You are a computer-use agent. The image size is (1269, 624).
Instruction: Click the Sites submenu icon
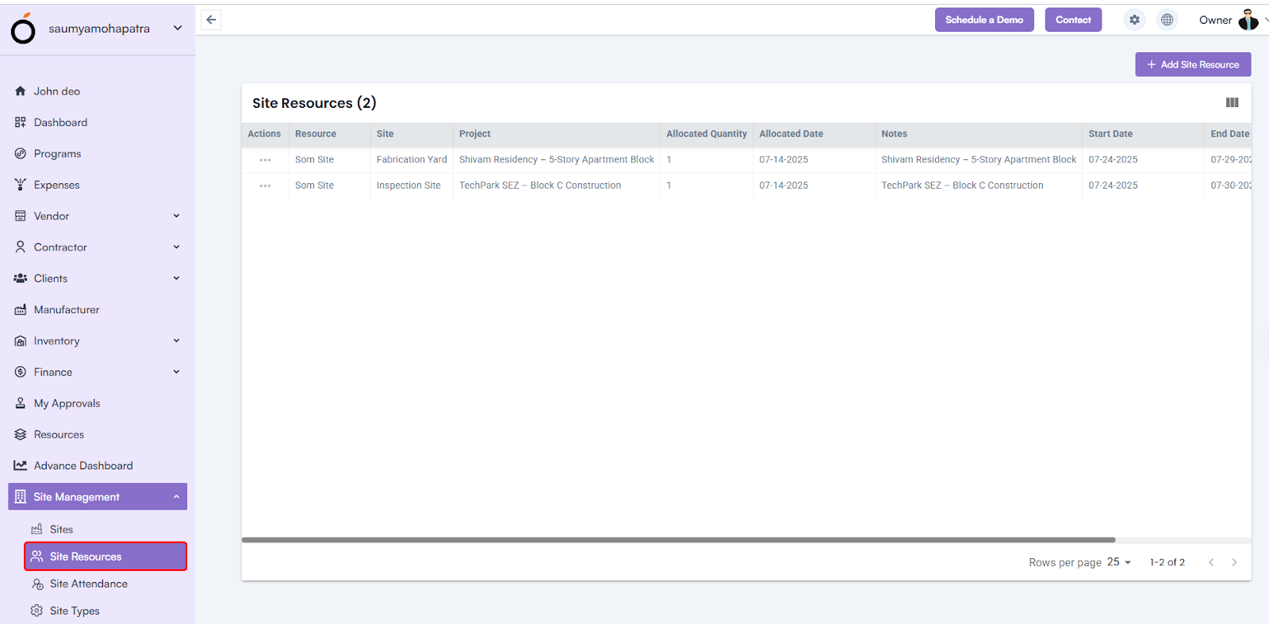click(x=36, y=529)
